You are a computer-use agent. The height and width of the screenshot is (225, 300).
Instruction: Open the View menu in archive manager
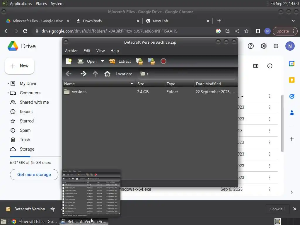click(100, 51)
